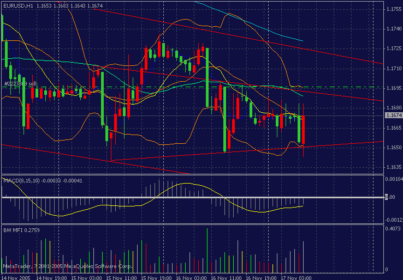Image resolution: width=403 pixels, height=280 pixels.
Task: Click the 1.1755 price axis label
Action: (394, 9)
